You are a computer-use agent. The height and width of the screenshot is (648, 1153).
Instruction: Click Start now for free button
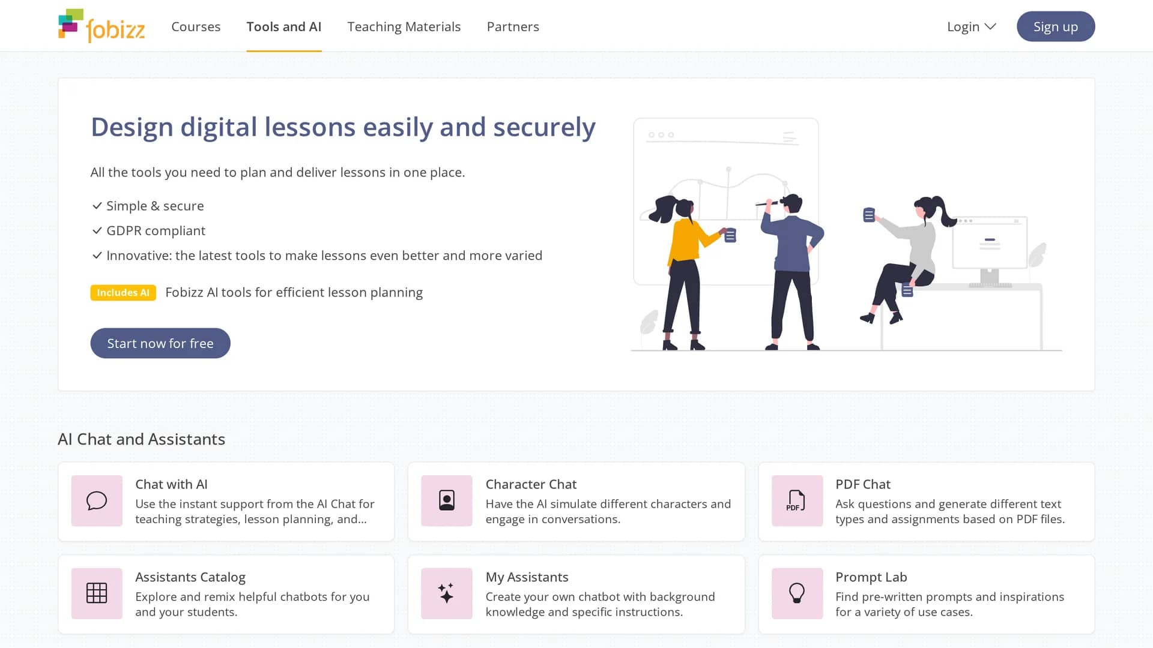click(x=160, y=343)
